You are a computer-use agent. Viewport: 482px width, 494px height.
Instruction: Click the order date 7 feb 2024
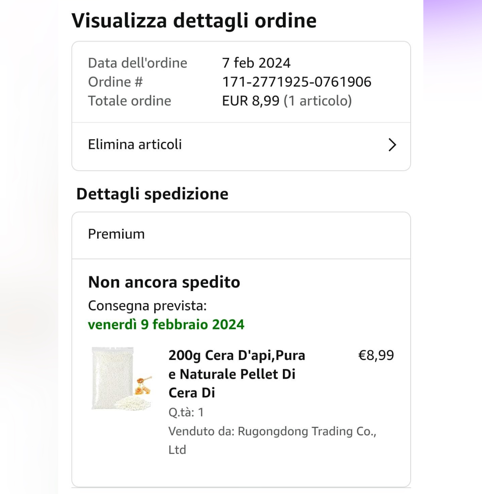tap(256, 63)
